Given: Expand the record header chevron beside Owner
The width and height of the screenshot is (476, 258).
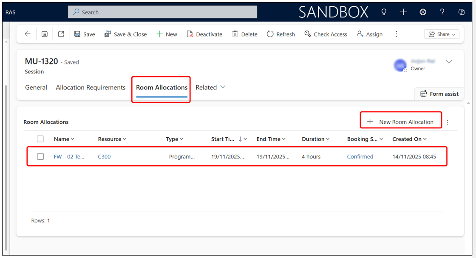Looking at the screenshot, I should click(x=449, y=62).
